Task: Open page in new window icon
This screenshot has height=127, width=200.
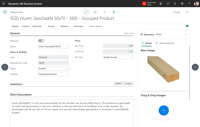Action: pos(187,12)
